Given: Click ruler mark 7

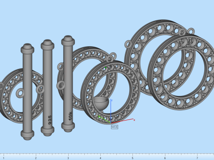Looking at the screenshot, I should click(x=197, y=158).
